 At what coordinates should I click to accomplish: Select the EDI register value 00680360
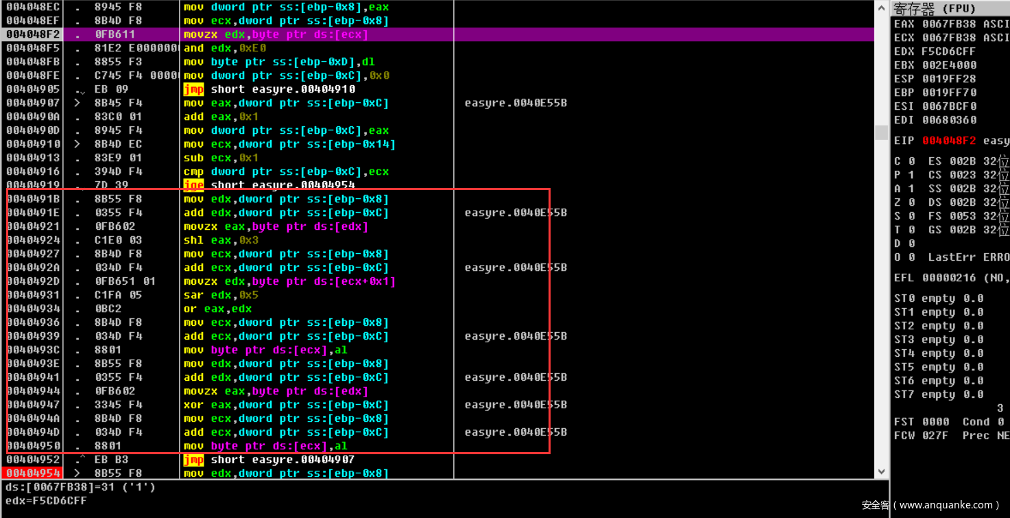pos(950,120)
